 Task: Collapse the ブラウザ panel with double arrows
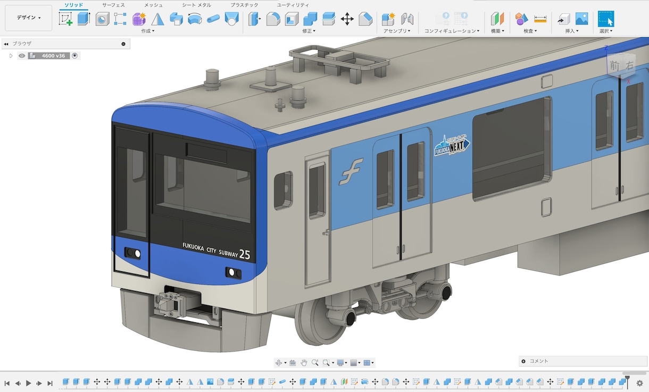tap(6, 44)
